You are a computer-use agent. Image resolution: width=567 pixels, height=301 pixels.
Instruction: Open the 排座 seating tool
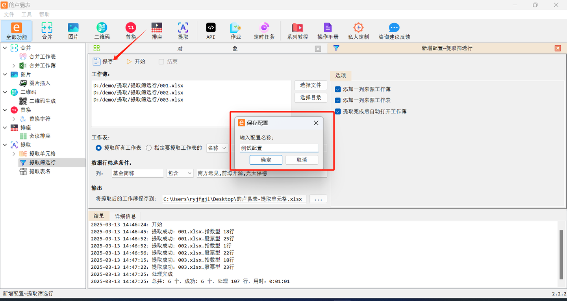157,31
